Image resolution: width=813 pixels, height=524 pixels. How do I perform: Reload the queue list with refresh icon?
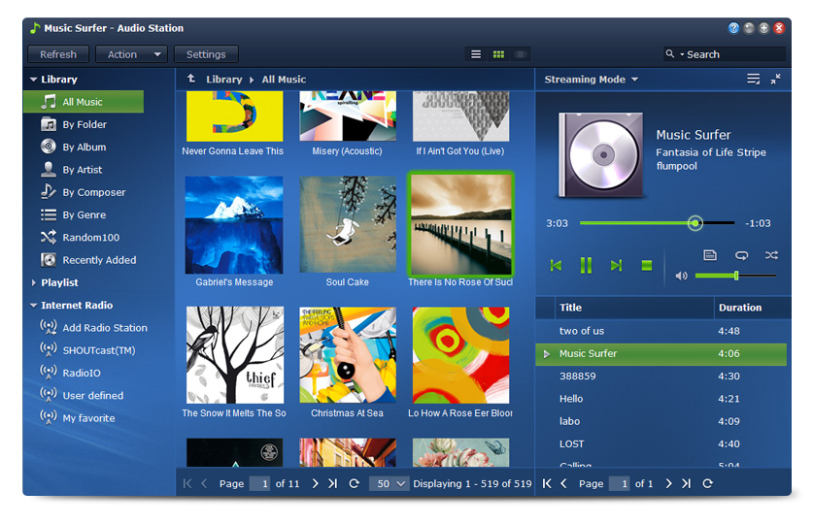tap(708, 483)
